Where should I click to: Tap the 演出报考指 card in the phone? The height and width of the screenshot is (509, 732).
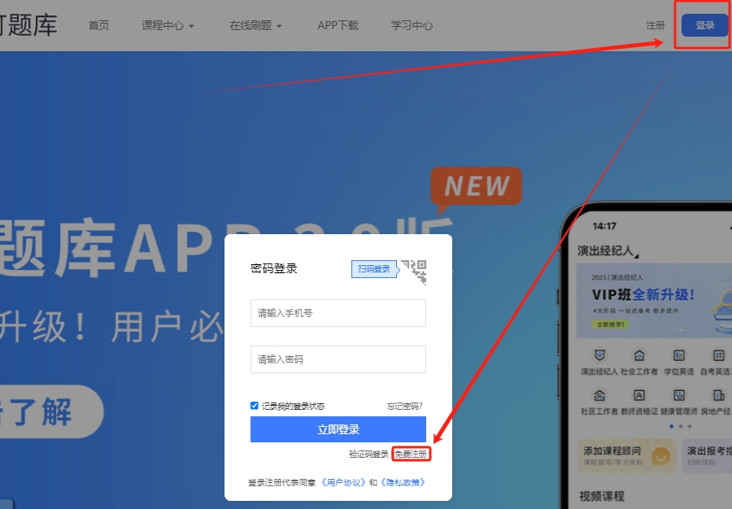tap(707, 456)
